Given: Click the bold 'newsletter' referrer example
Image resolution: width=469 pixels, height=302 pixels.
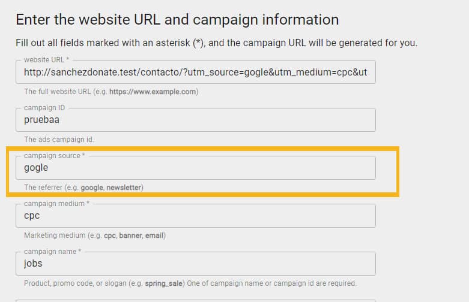Looking at the screenshot, I should (x=124, y=188).
